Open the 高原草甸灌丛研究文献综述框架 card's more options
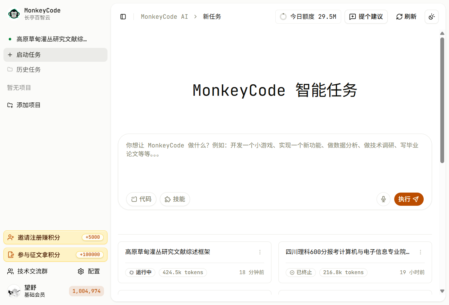 (260, 252)
